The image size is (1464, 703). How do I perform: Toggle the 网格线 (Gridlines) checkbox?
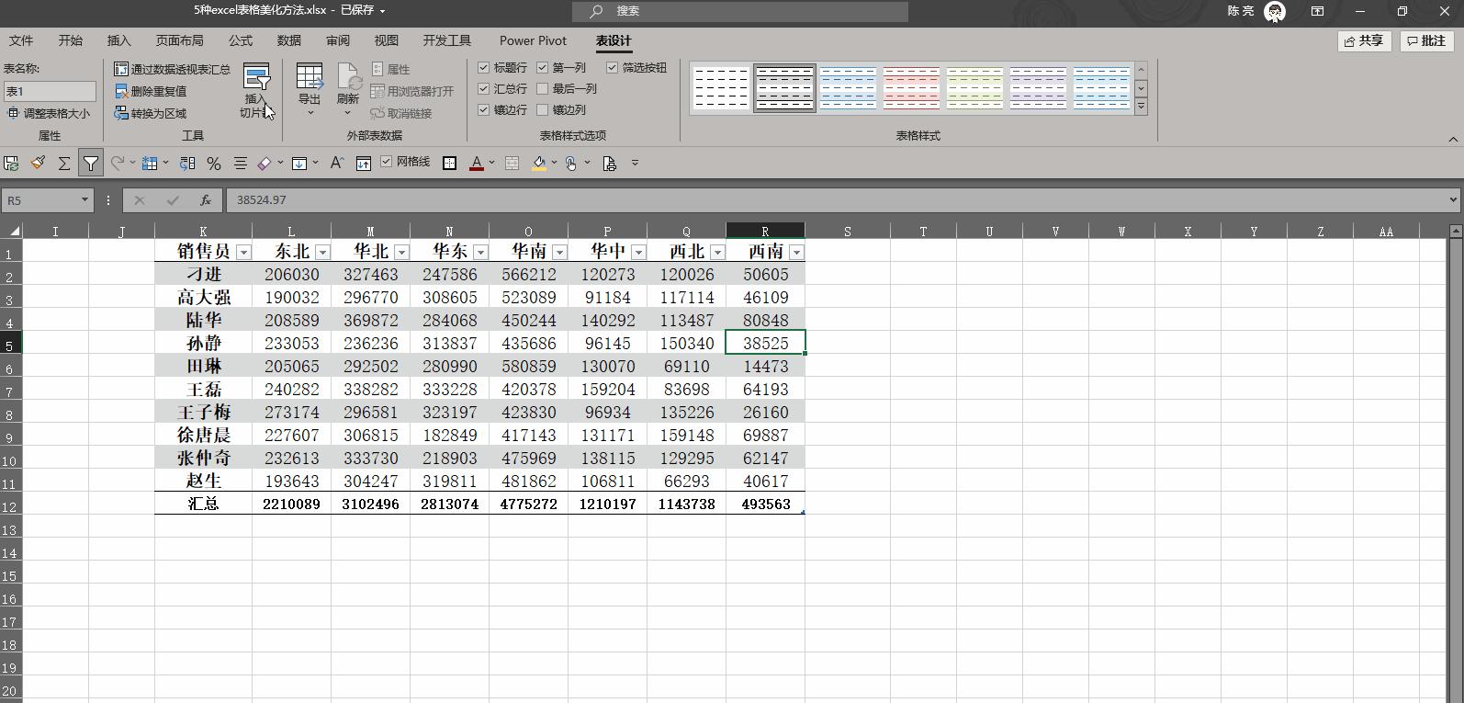pyautogui.click(x=387, y=162)
